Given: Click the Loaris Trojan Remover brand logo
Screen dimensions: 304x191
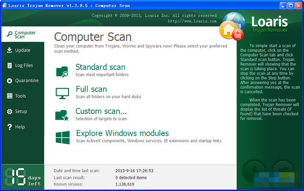Looking at the screenshot, I should click(x=269, y=24).
